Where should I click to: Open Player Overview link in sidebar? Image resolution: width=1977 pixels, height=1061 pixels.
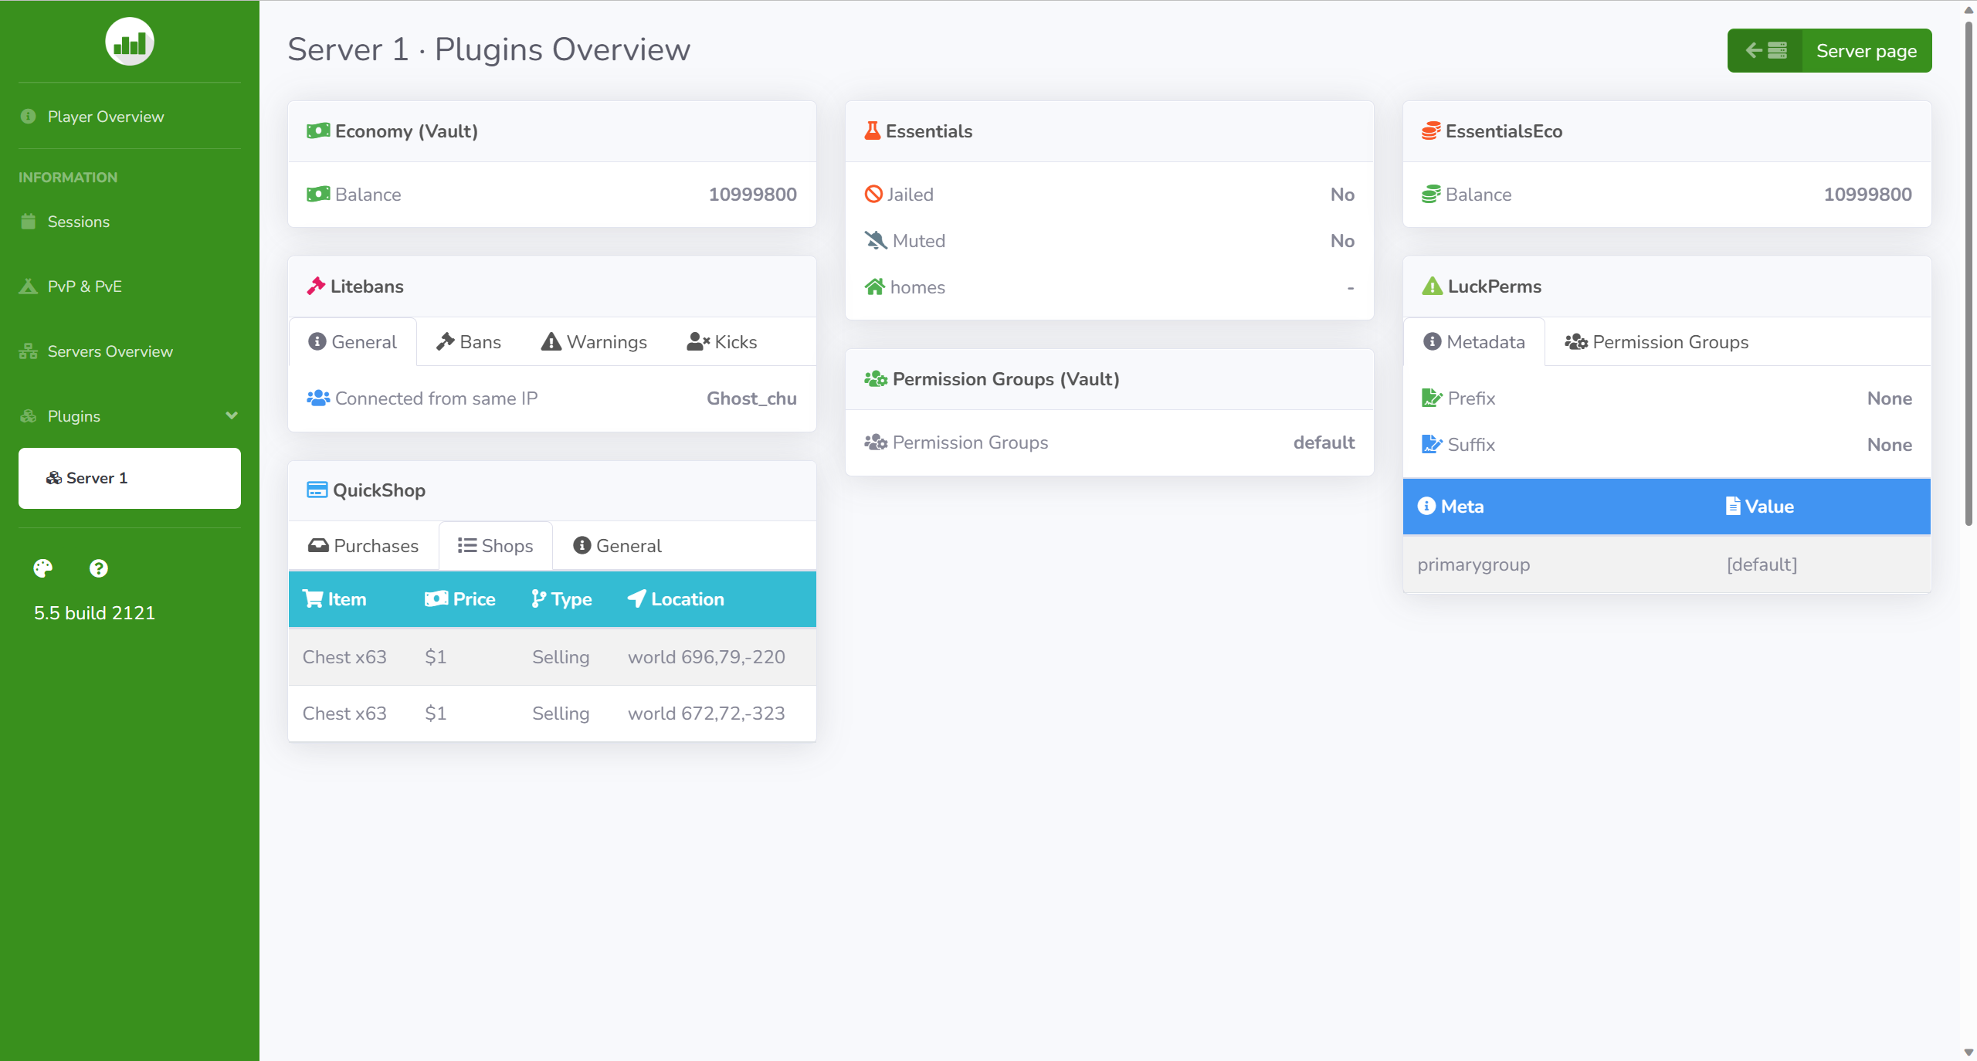point(106,117)
